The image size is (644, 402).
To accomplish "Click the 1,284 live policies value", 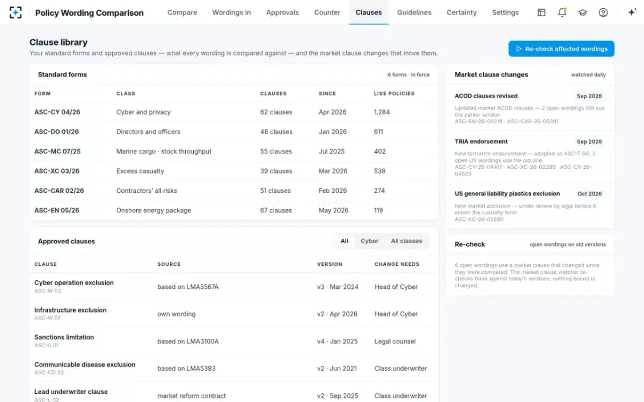I will (x=382, y=112).
